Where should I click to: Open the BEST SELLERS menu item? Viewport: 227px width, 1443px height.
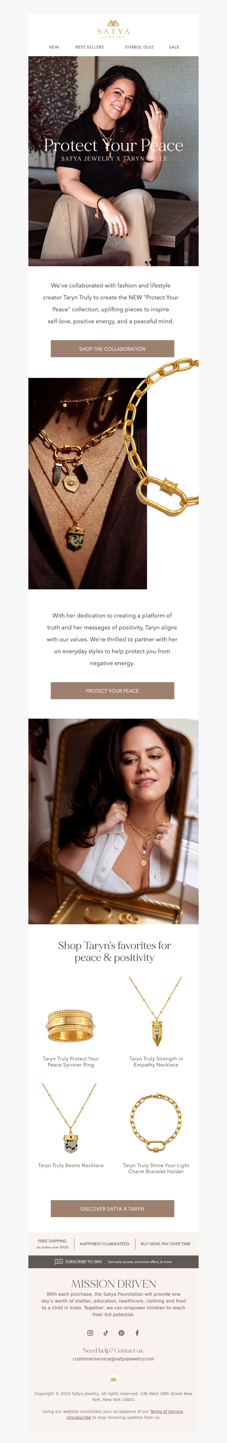pos(90,47)
